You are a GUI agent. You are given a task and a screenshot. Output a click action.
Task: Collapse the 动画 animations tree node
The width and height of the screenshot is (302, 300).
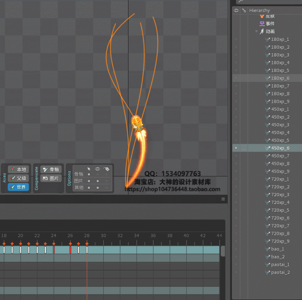point(257,31)
